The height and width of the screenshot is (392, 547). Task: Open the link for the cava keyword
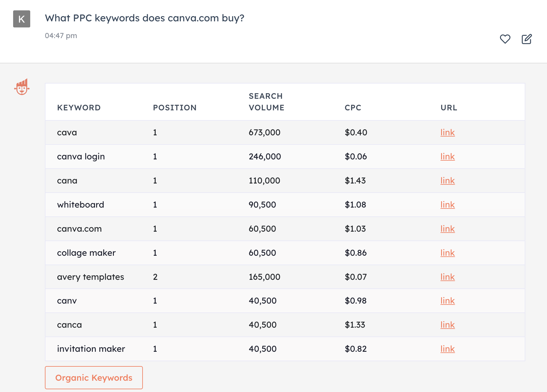447,132
